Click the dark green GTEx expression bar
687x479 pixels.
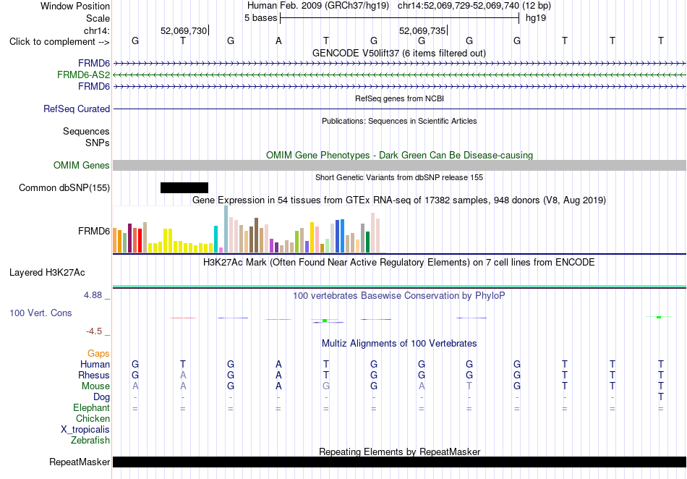pyautogui.click(x=367, y=242)
